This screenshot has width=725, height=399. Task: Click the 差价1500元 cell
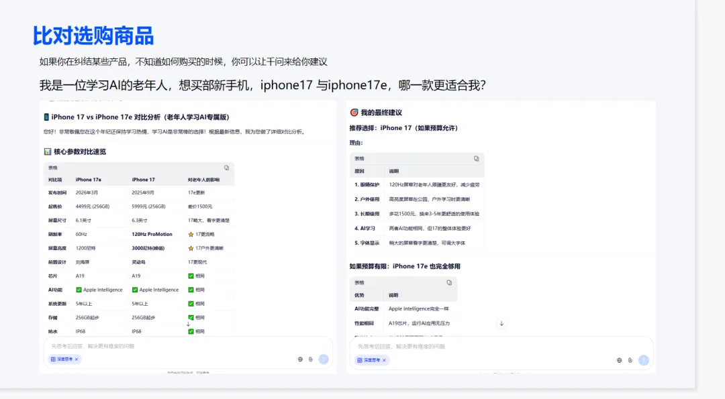pyautogui.click(x=200, y=207)
